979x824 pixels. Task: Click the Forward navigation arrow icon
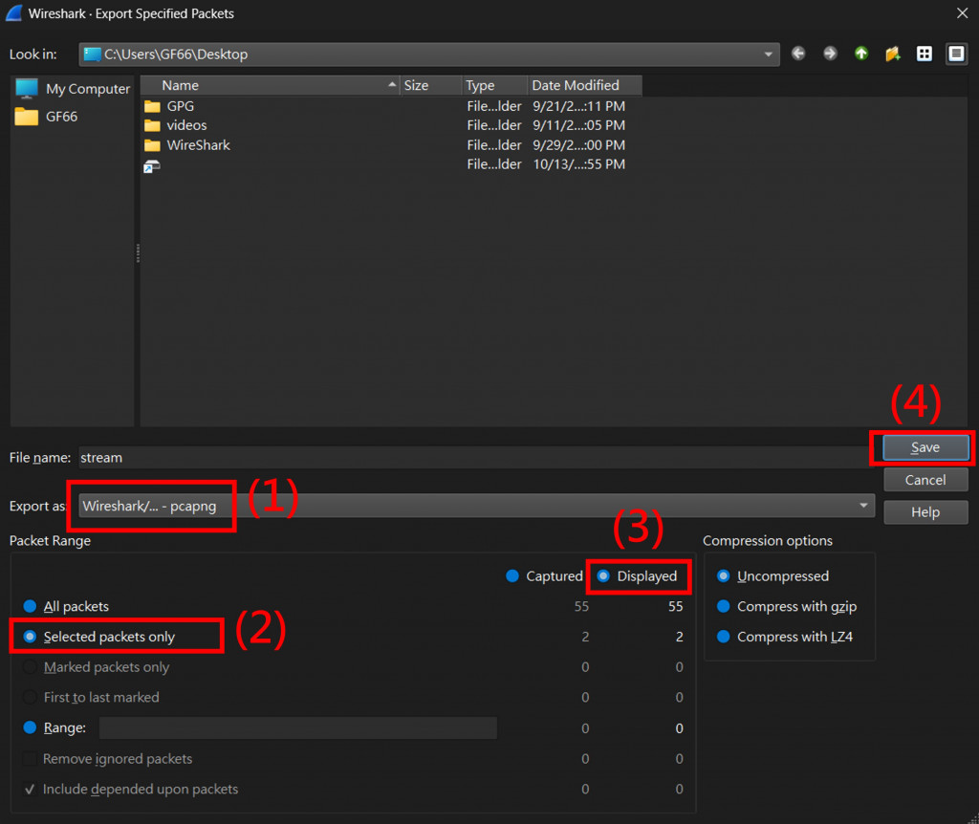[x=830, y=54]
